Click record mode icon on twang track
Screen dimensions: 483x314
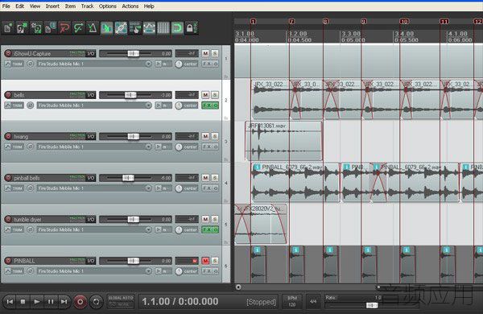[30, 147]
